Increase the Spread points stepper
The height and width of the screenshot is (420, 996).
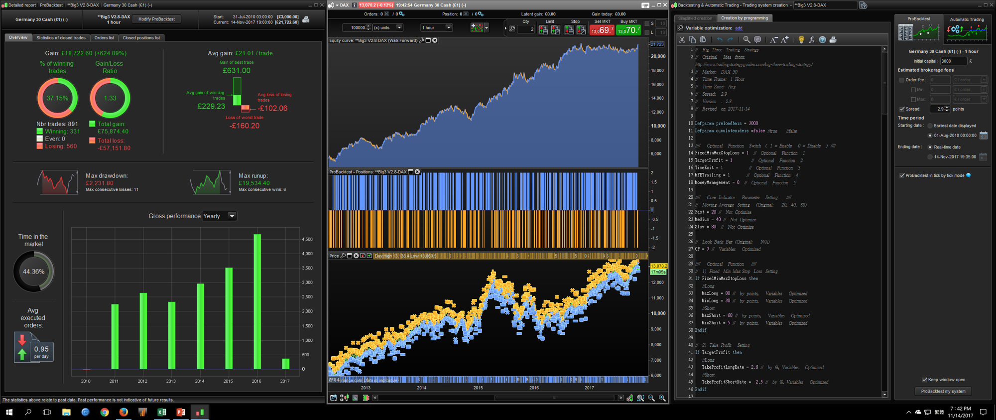click(947, 108)
